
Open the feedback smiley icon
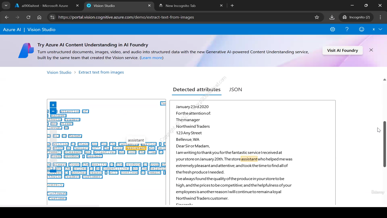point(362,29)
